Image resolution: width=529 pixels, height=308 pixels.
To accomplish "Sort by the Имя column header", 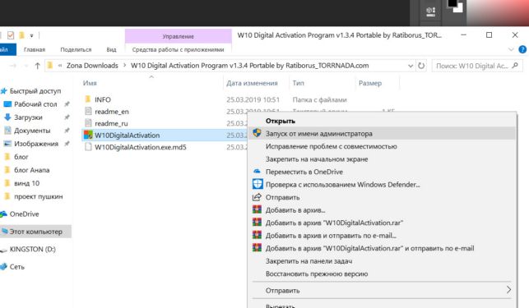I will (x=90, y=83).
